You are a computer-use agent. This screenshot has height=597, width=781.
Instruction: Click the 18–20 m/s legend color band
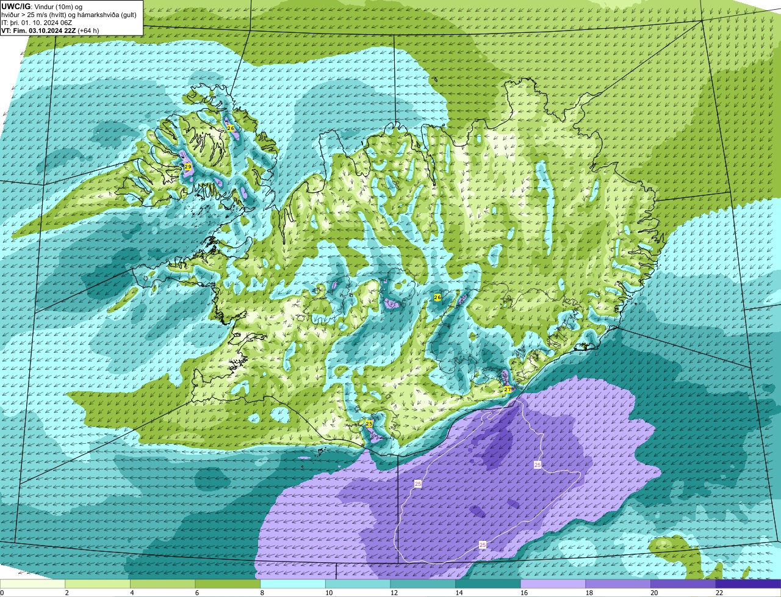click(618, 584)
